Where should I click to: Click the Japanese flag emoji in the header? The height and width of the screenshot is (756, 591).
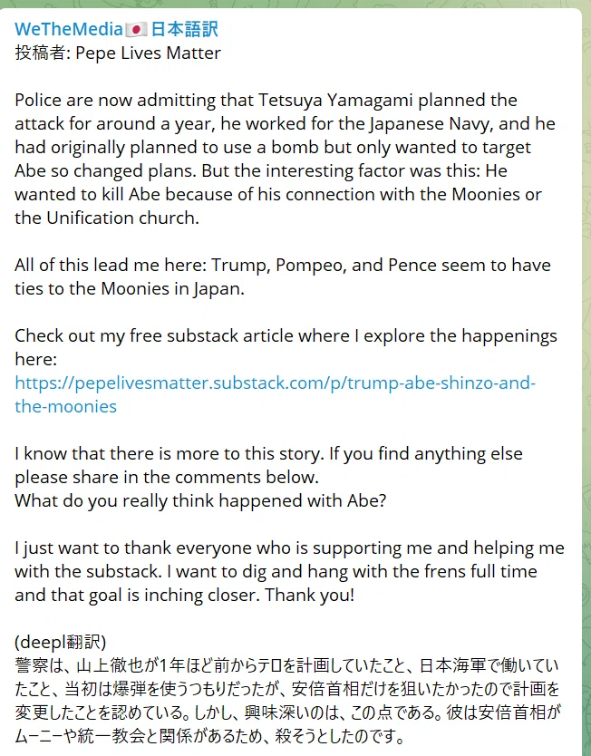point(137,30)
